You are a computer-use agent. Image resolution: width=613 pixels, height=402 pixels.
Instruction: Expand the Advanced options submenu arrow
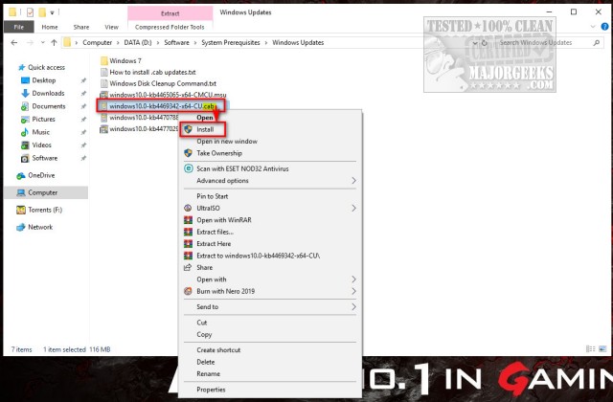tap(353, 181)
